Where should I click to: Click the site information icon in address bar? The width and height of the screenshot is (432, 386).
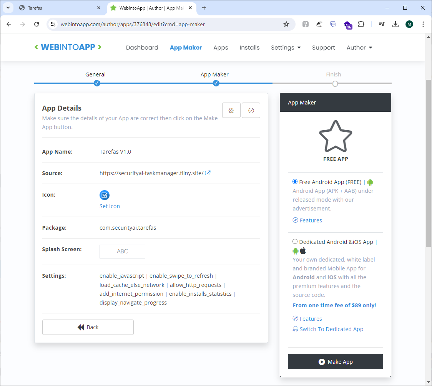(53, 24)
